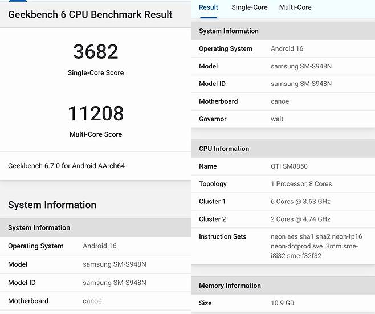Click the Memory Information header
The height and width of the screenshot is (314, 375).
(x=283, y=286)
